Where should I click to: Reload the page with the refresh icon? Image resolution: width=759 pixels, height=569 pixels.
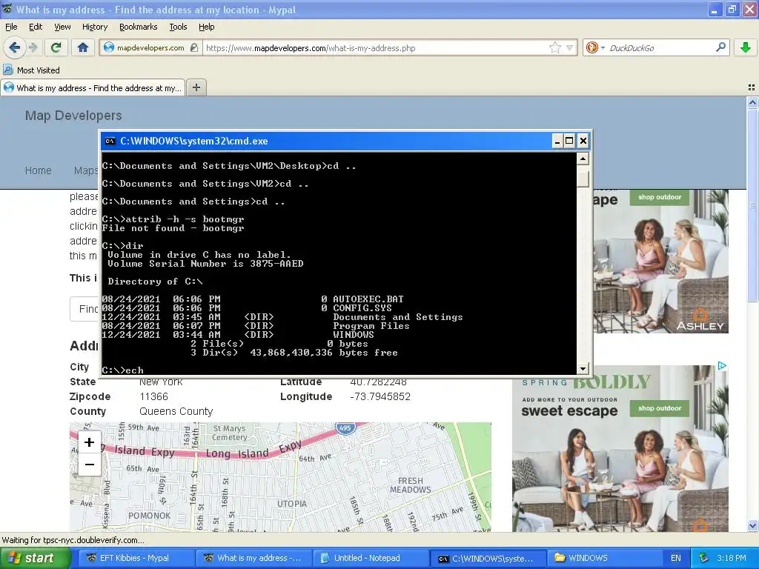[56, 47]
